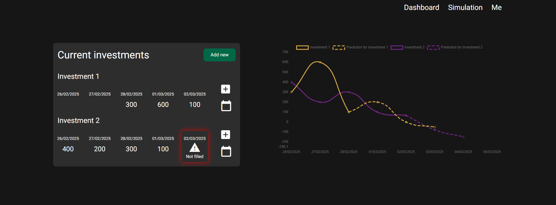Click the plus icon for Investment 1
The width and height of the screenshot is (556, 205).
[x=225, y=89]
